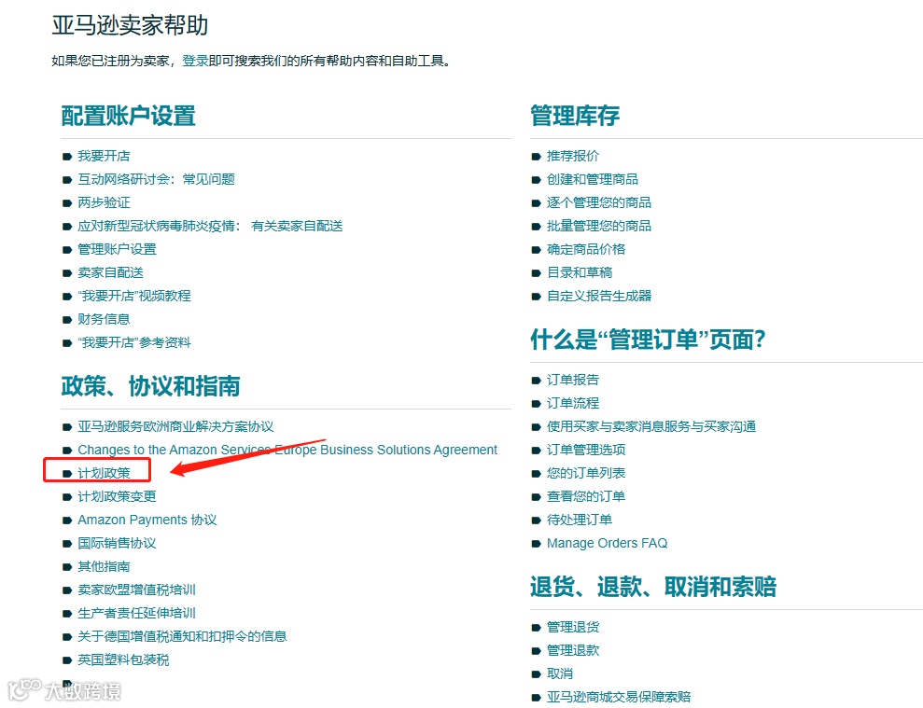Click the 退货、退款、取消和索赔 heading

click(653, 587)
